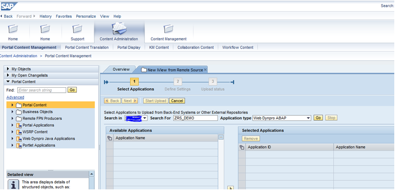Expand My Objects panel

[8, 69]
